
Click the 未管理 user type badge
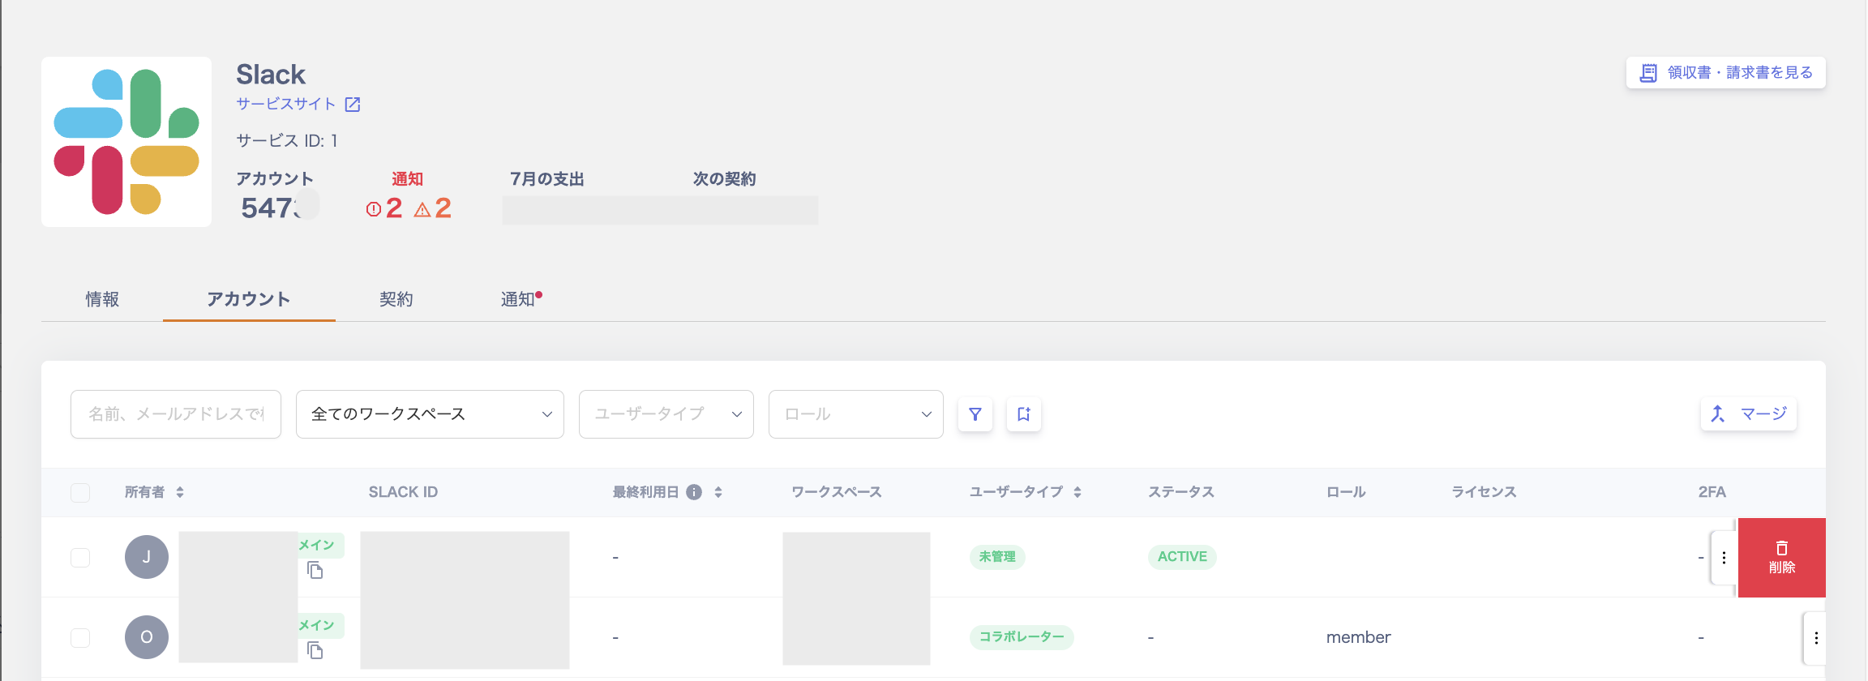[x=997, y=557]
